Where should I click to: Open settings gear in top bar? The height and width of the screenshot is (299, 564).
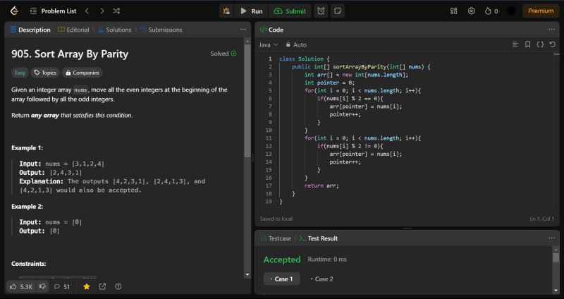[x=471, y=11]
